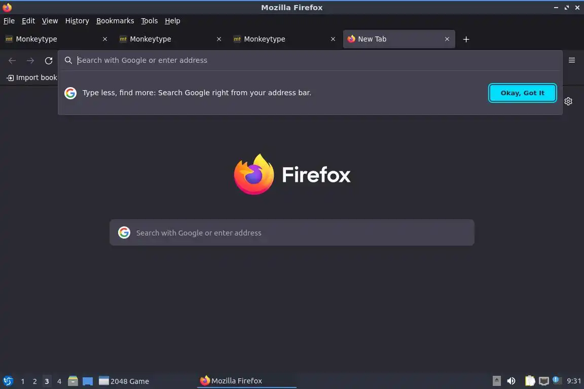The width and height of the screenshot is (584, 389).
Task: Open the View menu
Action: coord(50,21)
